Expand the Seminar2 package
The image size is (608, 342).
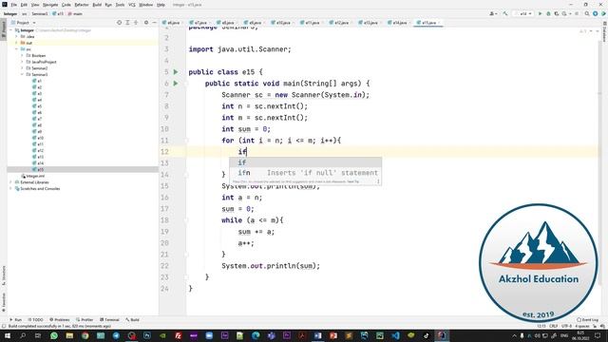coord(22,68)
